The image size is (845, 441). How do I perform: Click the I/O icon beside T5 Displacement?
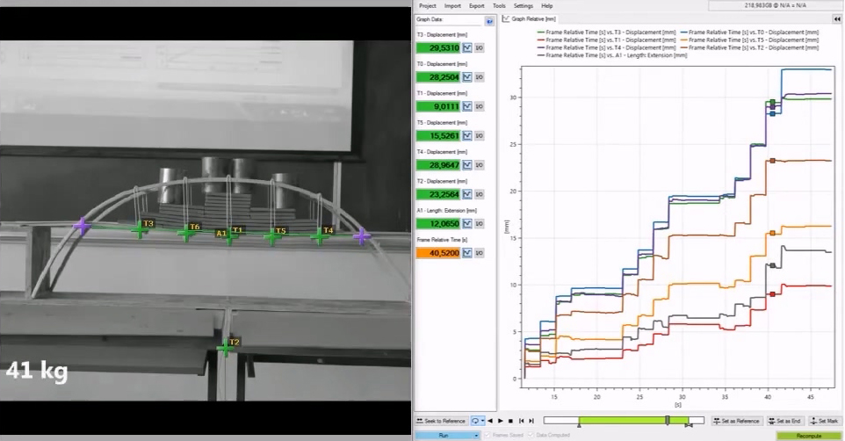pyautogui.click(x=480, y=135)
